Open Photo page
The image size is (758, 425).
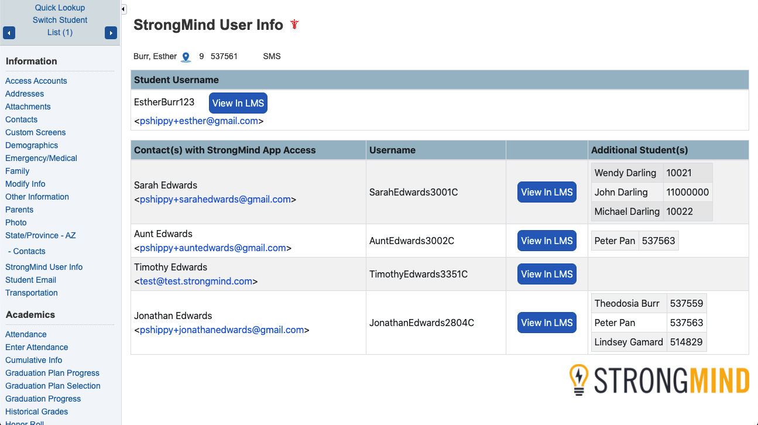pyautogui.click(x=16, y=222)
